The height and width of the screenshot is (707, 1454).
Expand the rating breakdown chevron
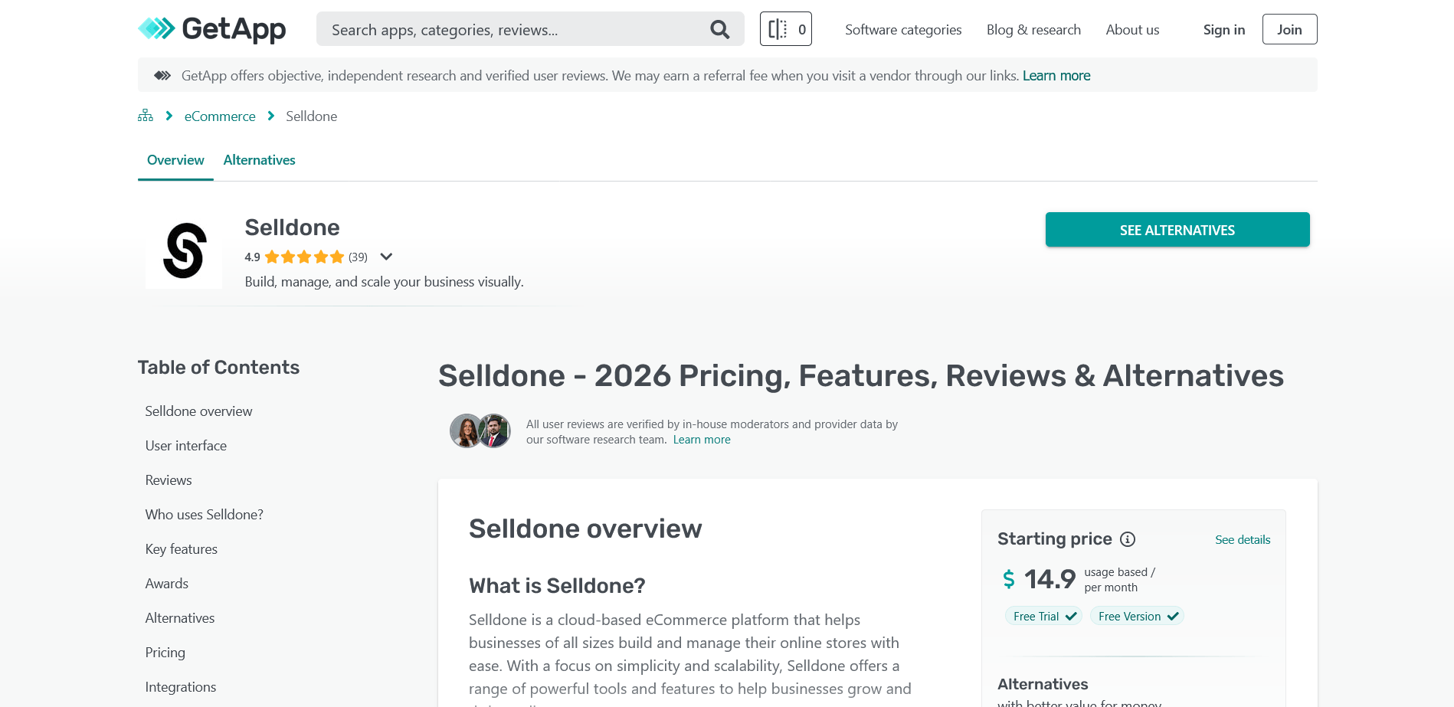pos(386,257)
